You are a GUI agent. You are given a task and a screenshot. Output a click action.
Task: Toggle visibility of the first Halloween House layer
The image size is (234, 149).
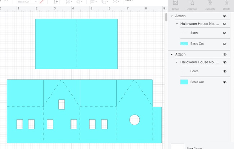tap(224, 24)
